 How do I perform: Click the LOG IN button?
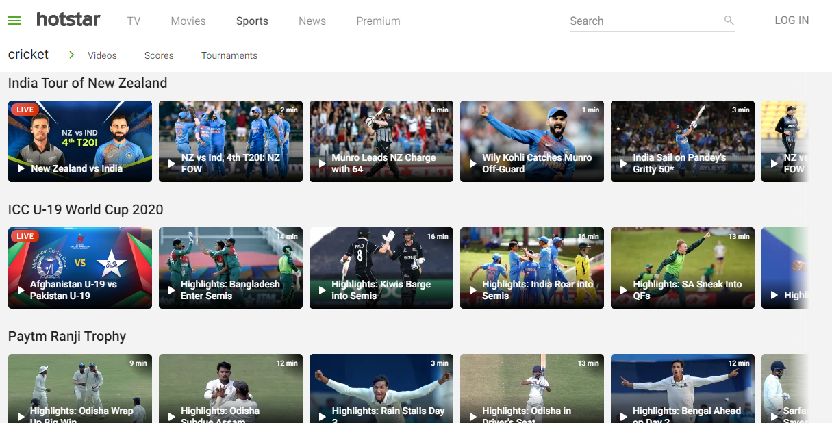click(792, 21)
